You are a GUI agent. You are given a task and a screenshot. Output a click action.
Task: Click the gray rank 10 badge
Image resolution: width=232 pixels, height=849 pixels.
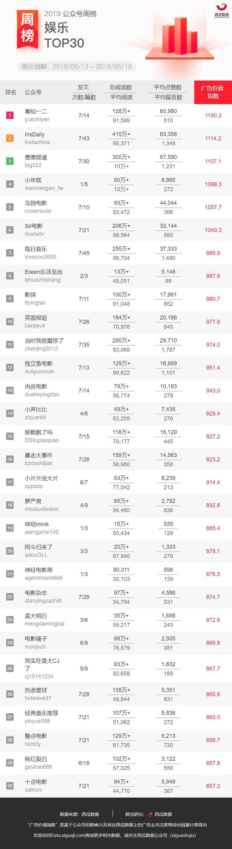point(10,322)
